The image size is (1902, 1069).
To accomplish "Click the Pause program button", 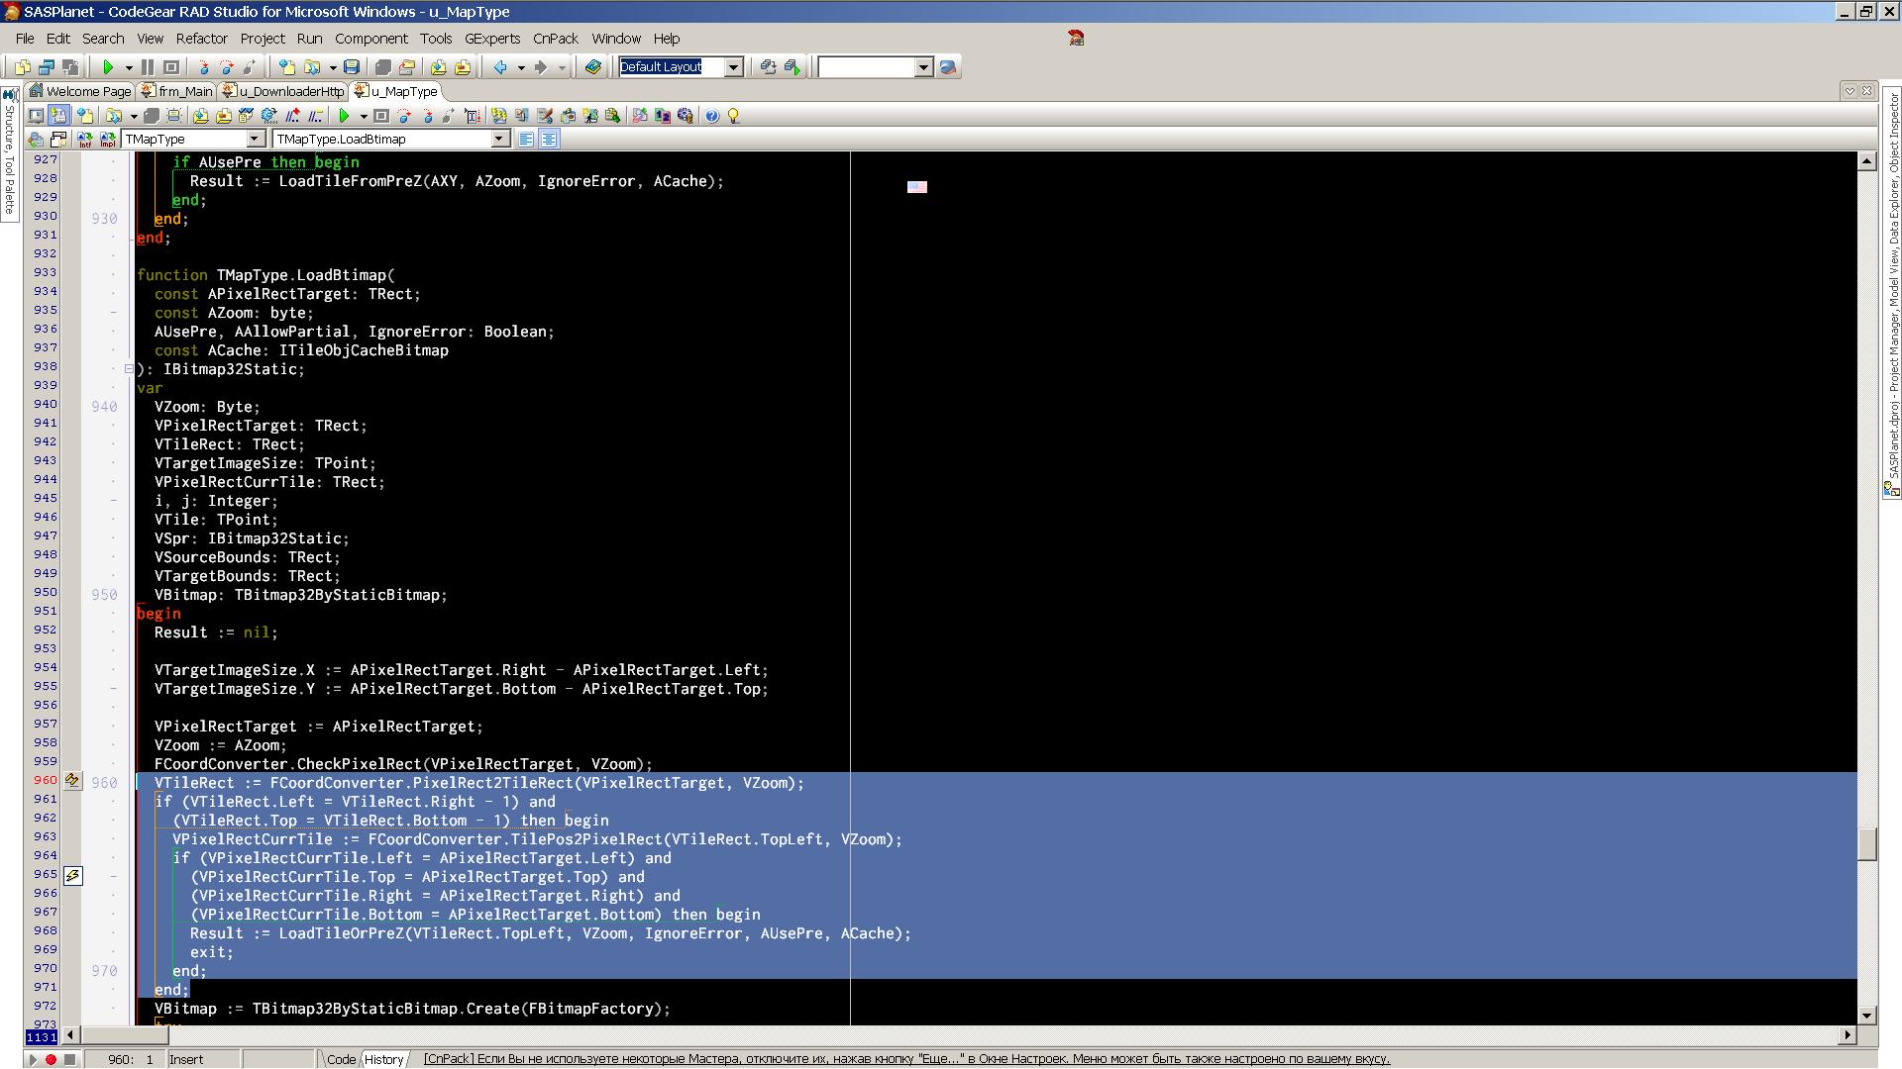I will coord(148,67).
